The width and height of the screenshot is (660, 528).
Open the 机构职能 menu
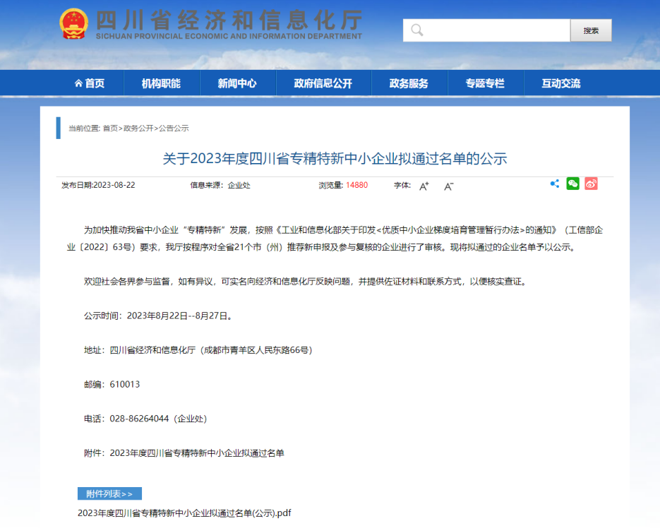161,83
